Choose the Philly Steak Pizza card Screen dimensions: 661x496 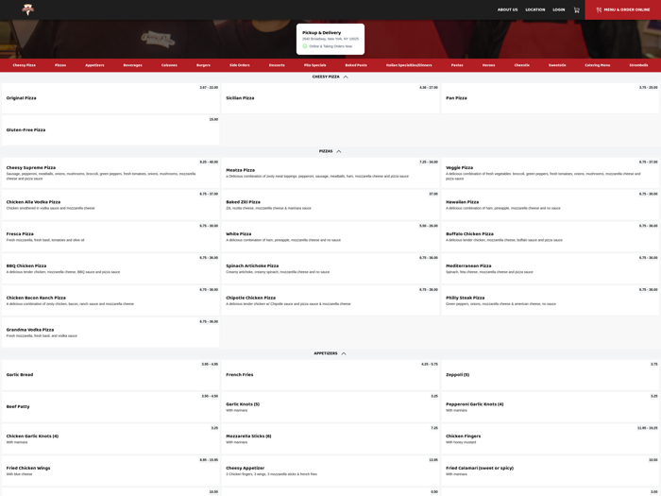pyautogui.click(x=551, y=300)
